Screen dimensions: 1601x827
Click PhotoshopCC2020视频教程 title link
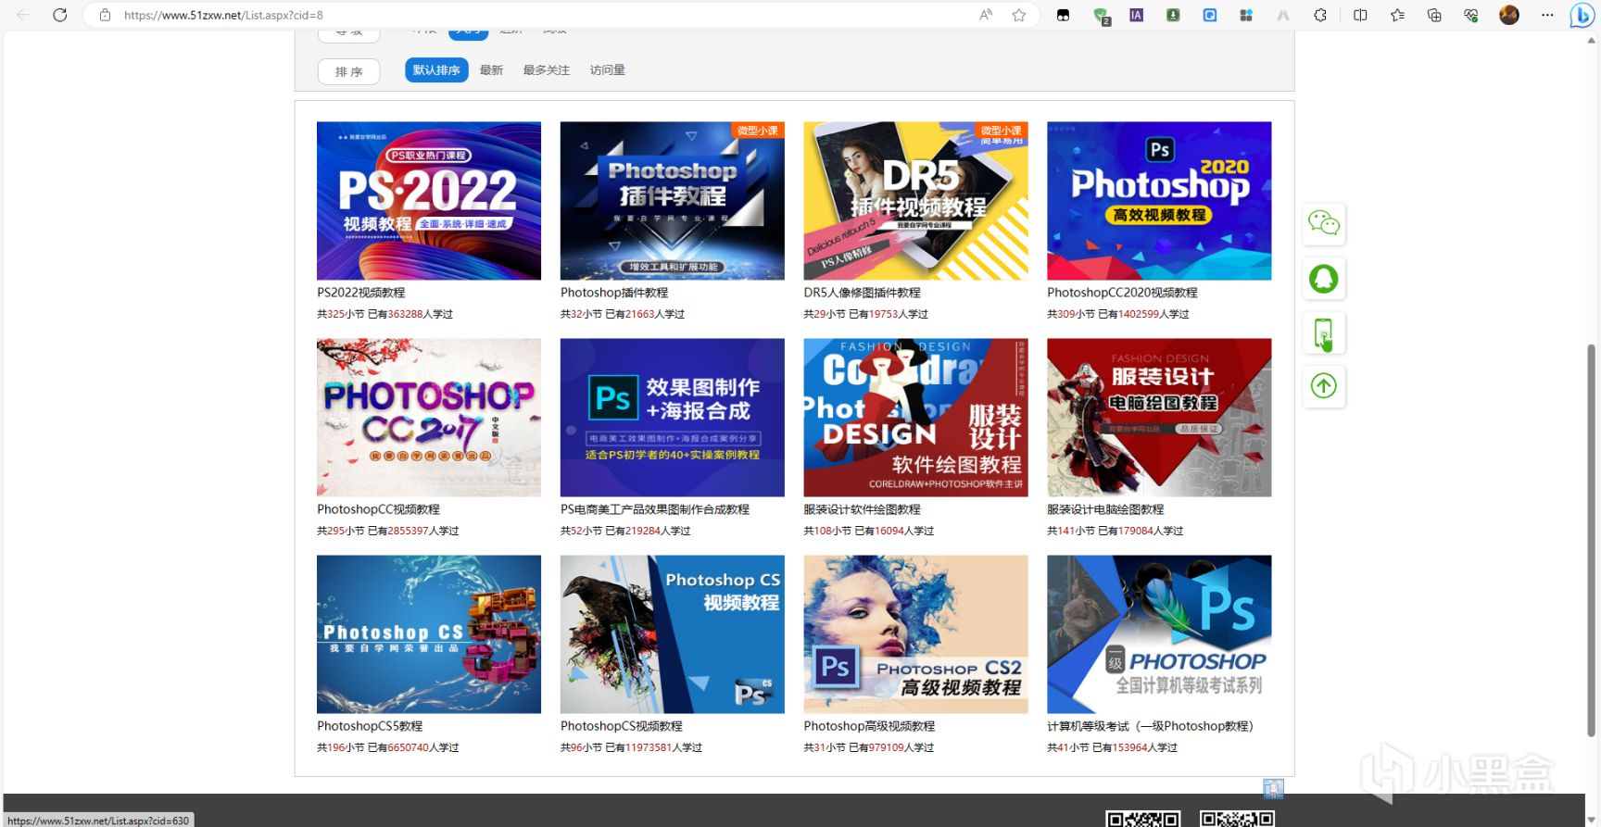pyautogui.click(x=1122, y=293)
